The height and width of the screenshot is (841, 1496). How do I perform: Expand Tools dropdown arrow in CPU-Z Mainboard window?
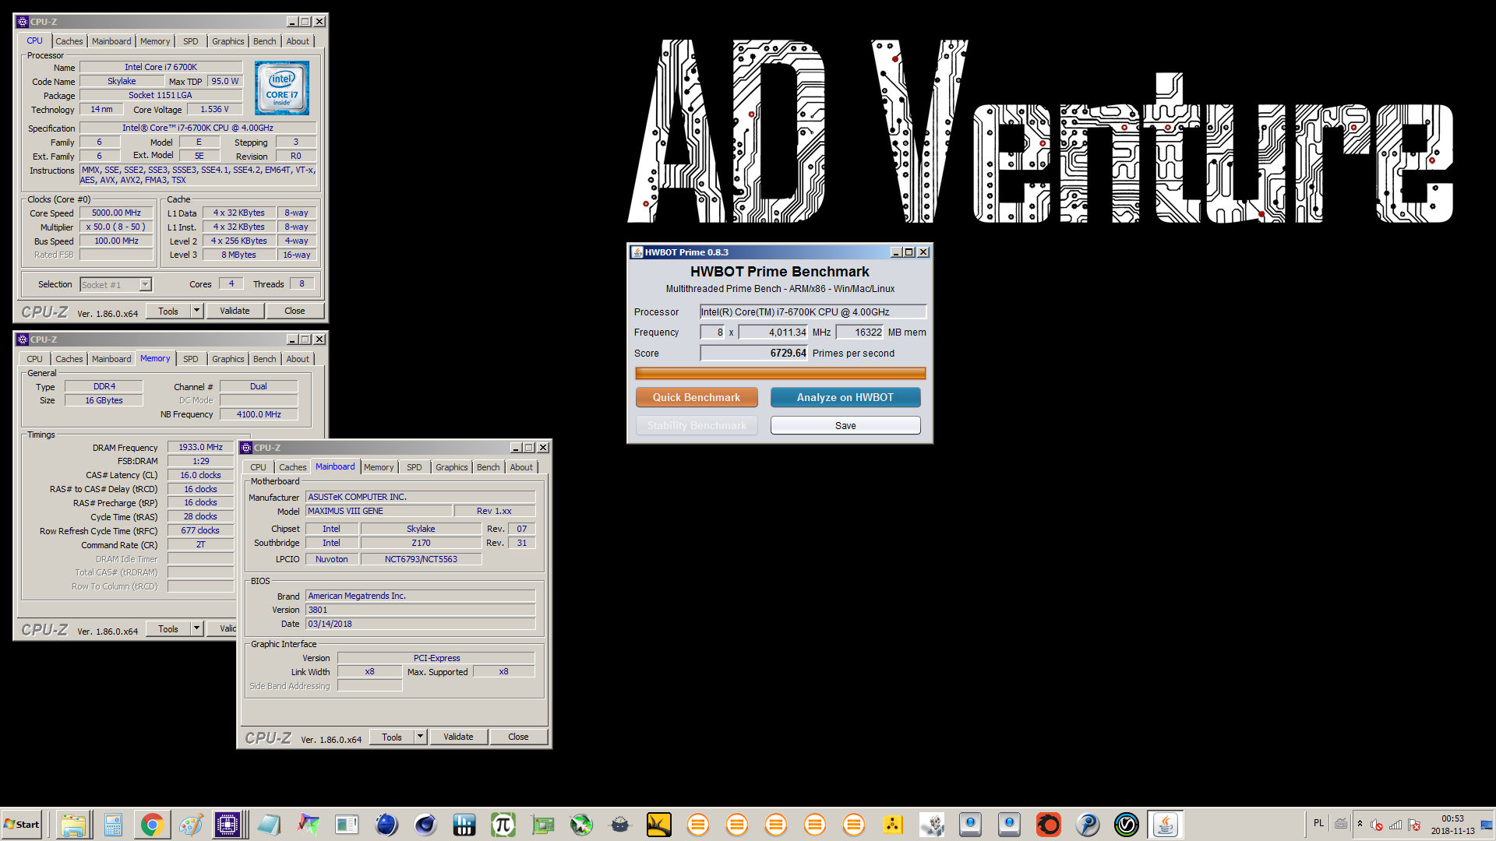click(421, 737)
